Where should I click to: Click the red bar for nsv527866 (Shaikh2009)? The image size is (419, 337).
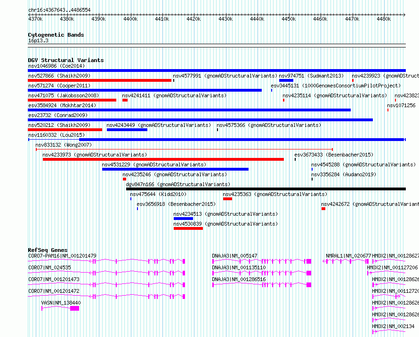point(99,80)
